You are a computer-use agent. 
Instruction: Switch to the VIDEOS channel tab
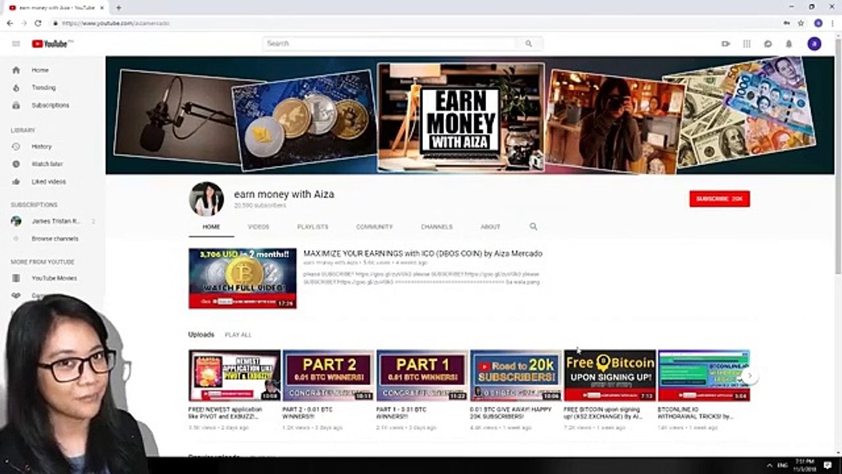259,226
